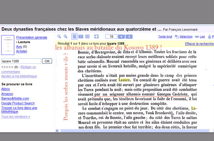Switch to thumbnail grid view
Image resolution: width=214 pixels, height=141 pixels.
coord(87,37)
